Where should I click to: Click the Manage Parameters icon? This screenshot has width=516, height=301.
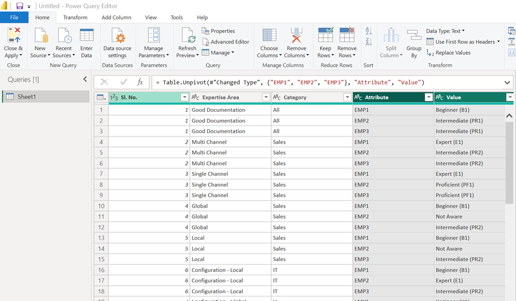pyautogui.click(x=154, y=35)
